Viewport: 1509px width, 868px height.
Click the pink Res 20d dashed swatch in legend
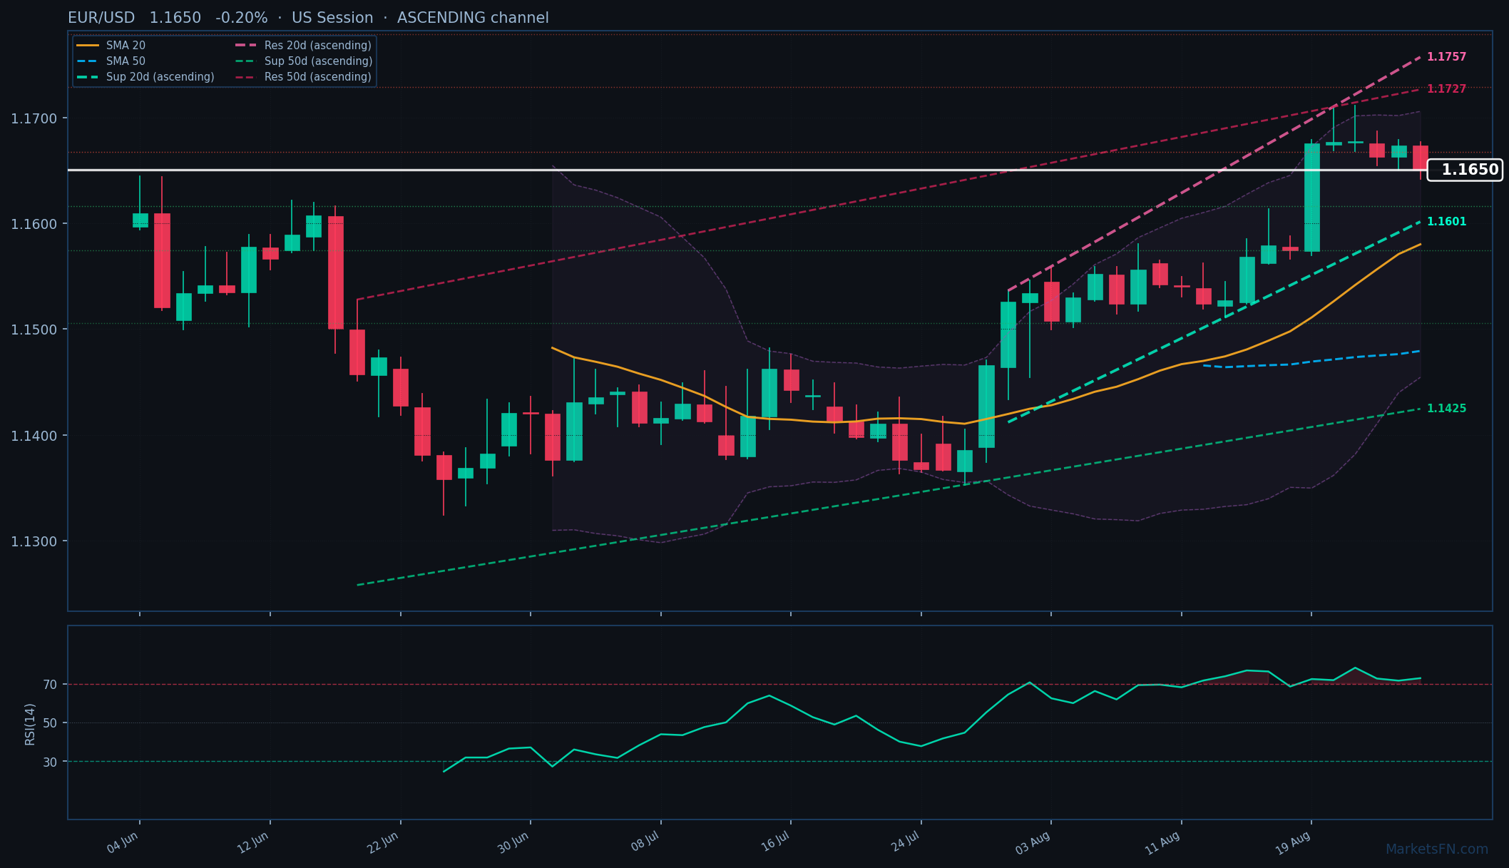246,46
